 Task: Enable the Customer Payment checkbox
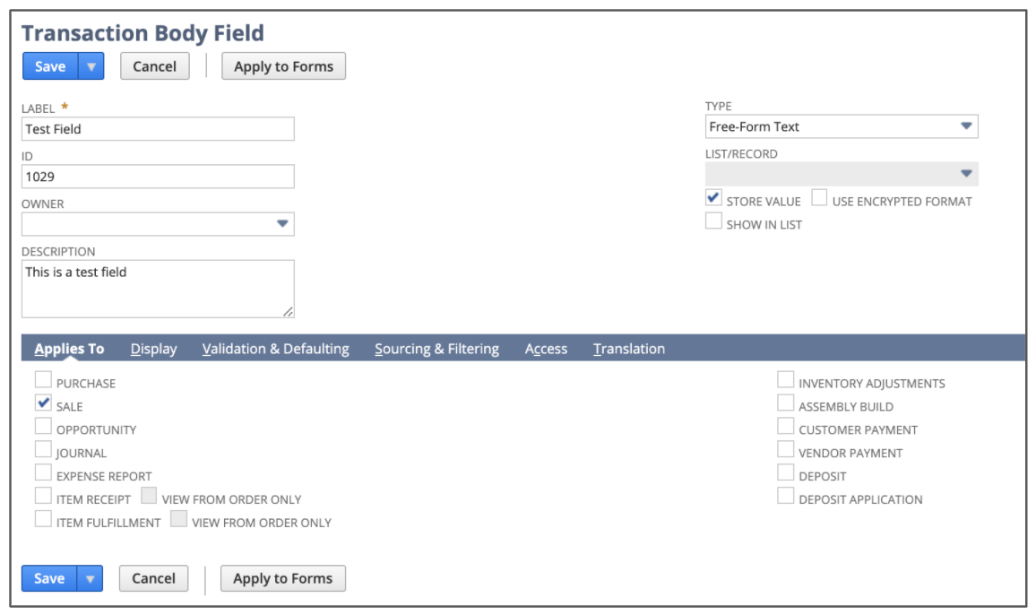click(786, 427)
